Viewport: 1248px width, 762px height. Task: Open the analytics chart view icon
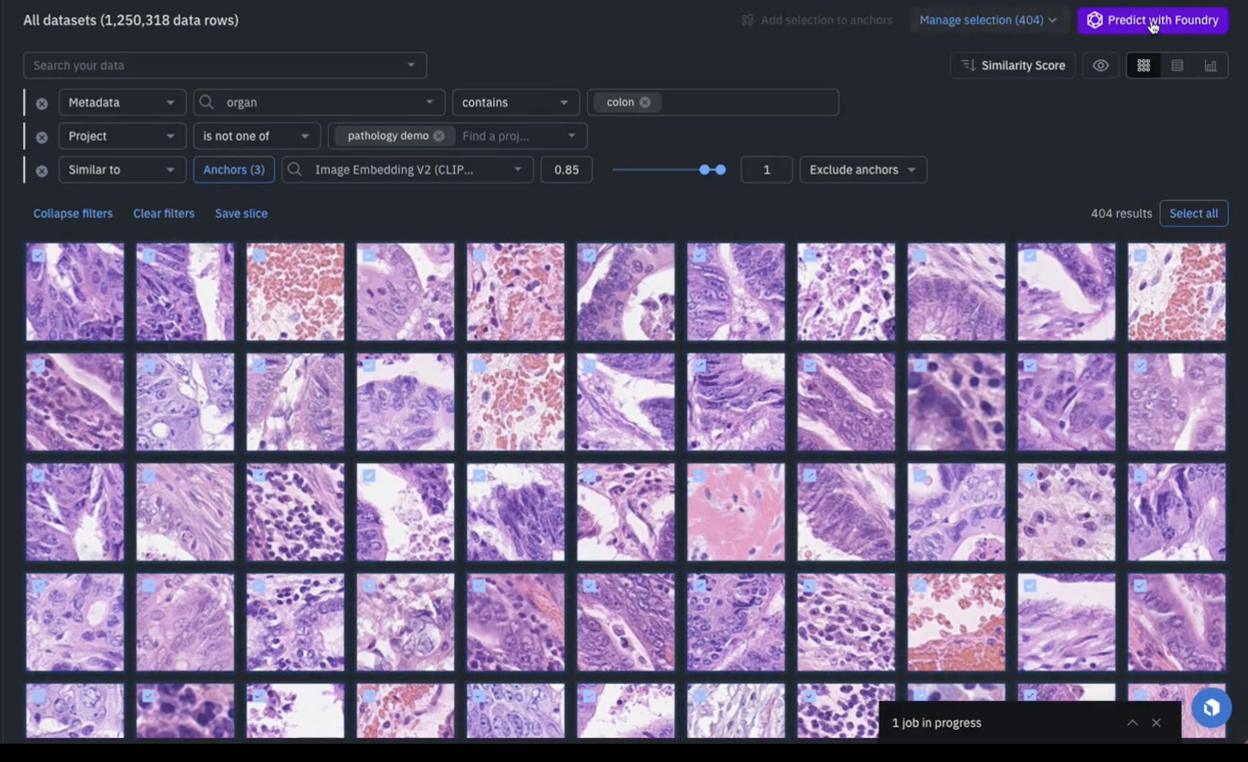click(x=1210, y=66)
